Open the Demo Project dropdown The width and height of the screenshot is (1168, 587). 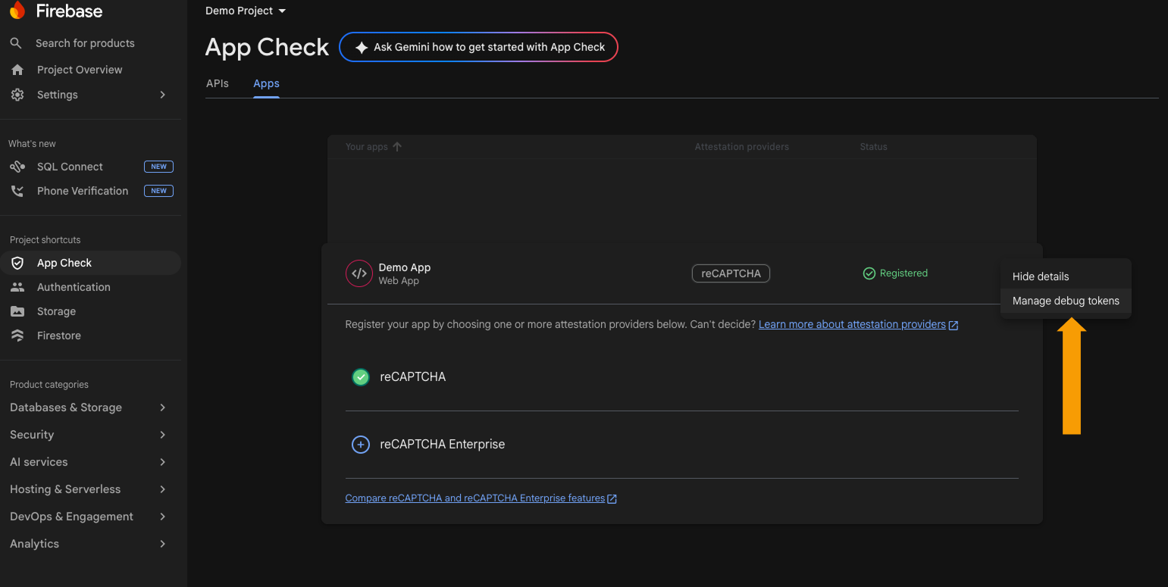246,11
